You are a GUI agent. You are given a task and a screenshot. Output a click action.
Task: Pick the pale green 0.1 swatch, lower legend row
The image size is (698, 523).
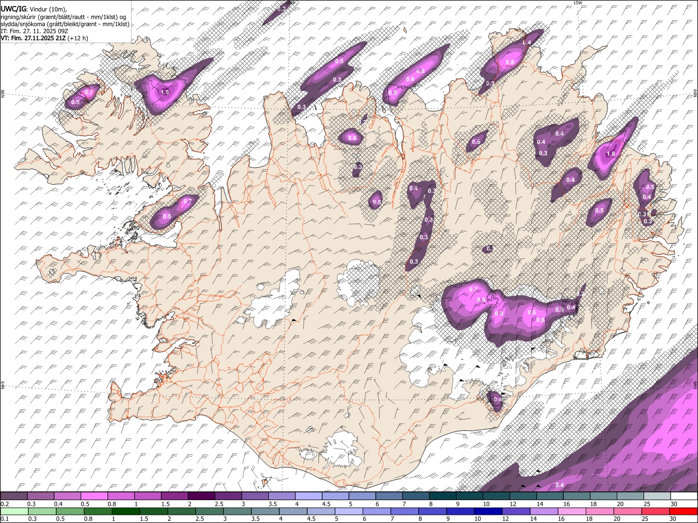14,512
